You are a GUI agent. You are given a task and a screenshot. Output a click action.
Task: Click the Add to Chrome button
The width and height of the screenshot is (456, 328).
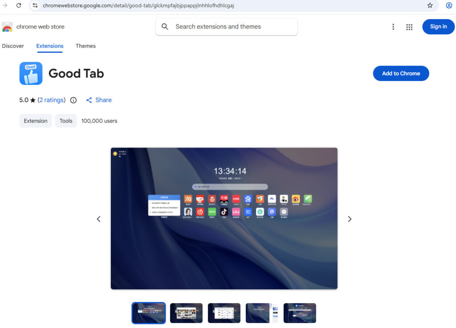click(401, 74)
